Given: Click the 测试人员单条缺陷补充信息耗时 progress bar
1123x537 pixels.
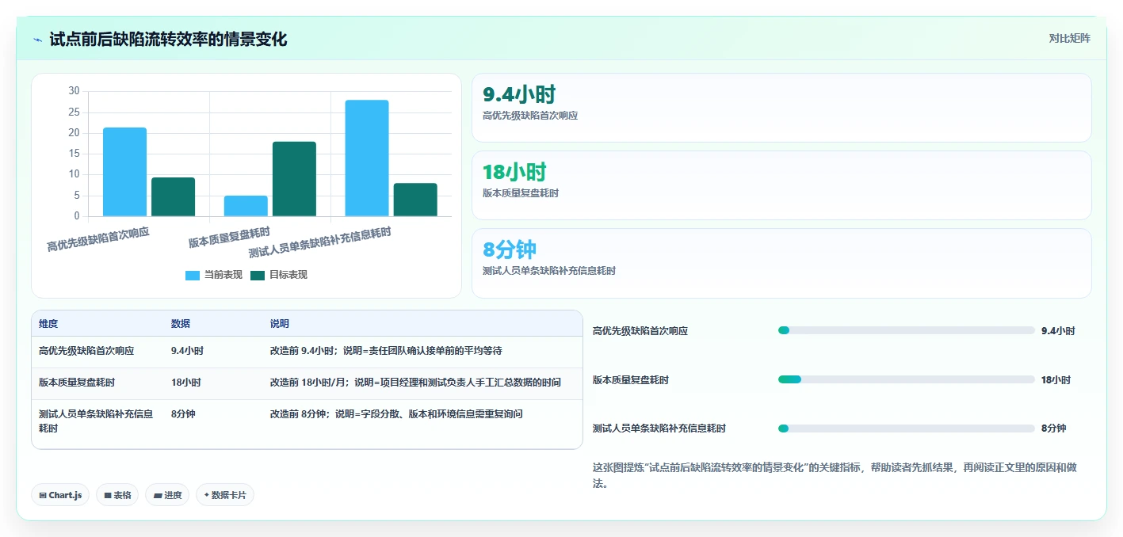Looking at the screenshot, I should tap(907, 428).
